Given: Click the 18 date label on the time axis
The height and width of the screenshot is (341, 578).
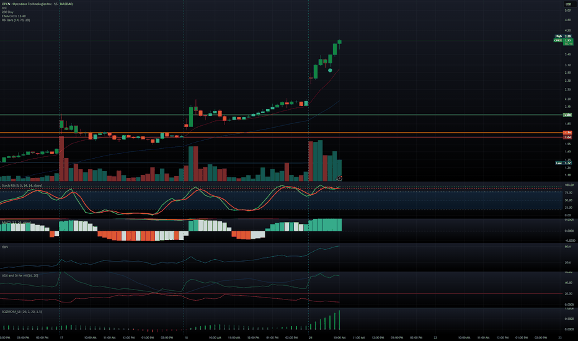Looking at the screenshot, I should tap(186, 337).
